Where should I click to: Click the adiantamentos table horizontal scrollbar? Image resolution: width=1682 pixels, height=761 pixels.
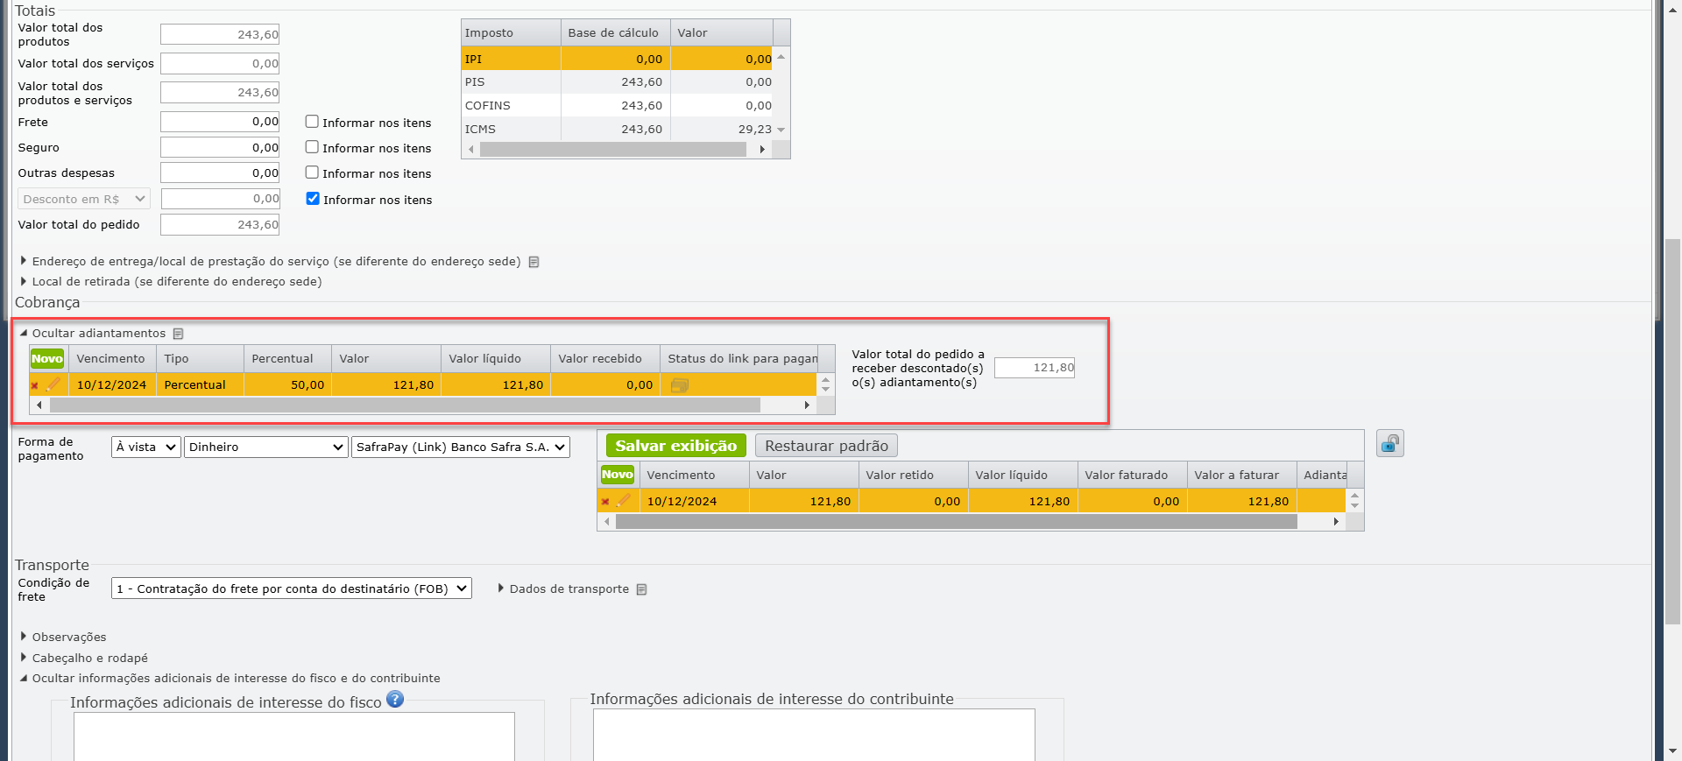coord(405,405)
